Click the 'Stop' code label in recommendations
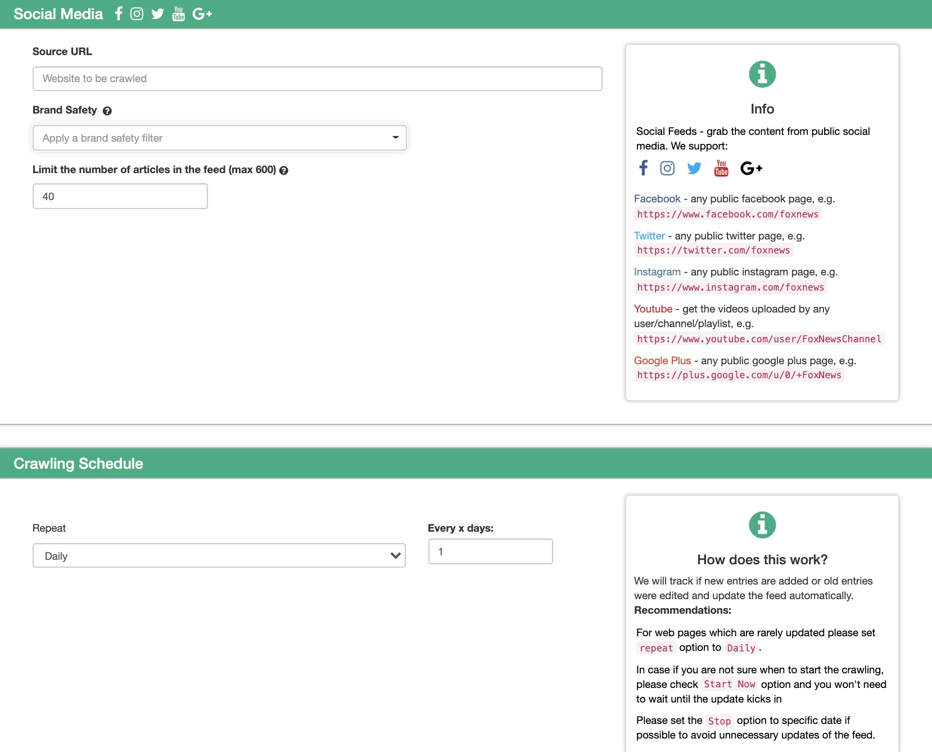 coord(719,721)
